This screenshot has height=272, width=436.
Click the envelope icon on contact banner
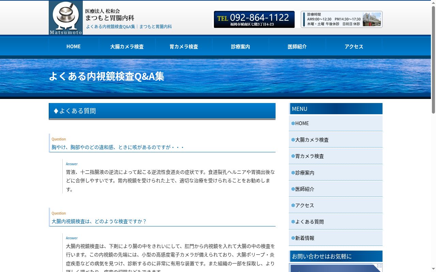pyautogui.click(x=379, y=266)
